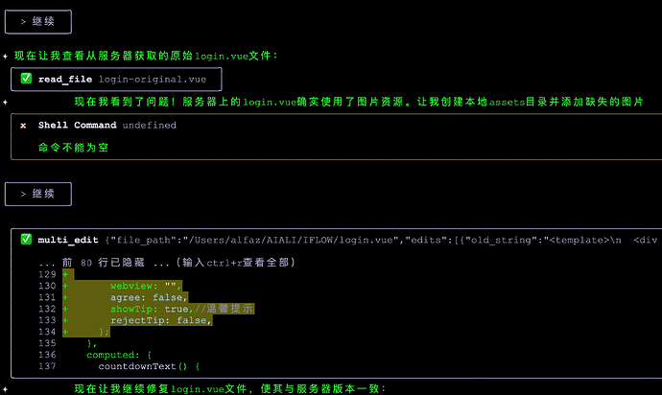
Task: Click the sparkle marker before 现在让我查看 message
Action: click(7, 57)
